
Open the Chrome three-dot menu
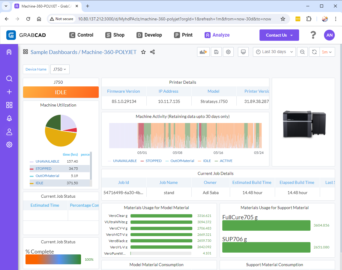point(335,19)
